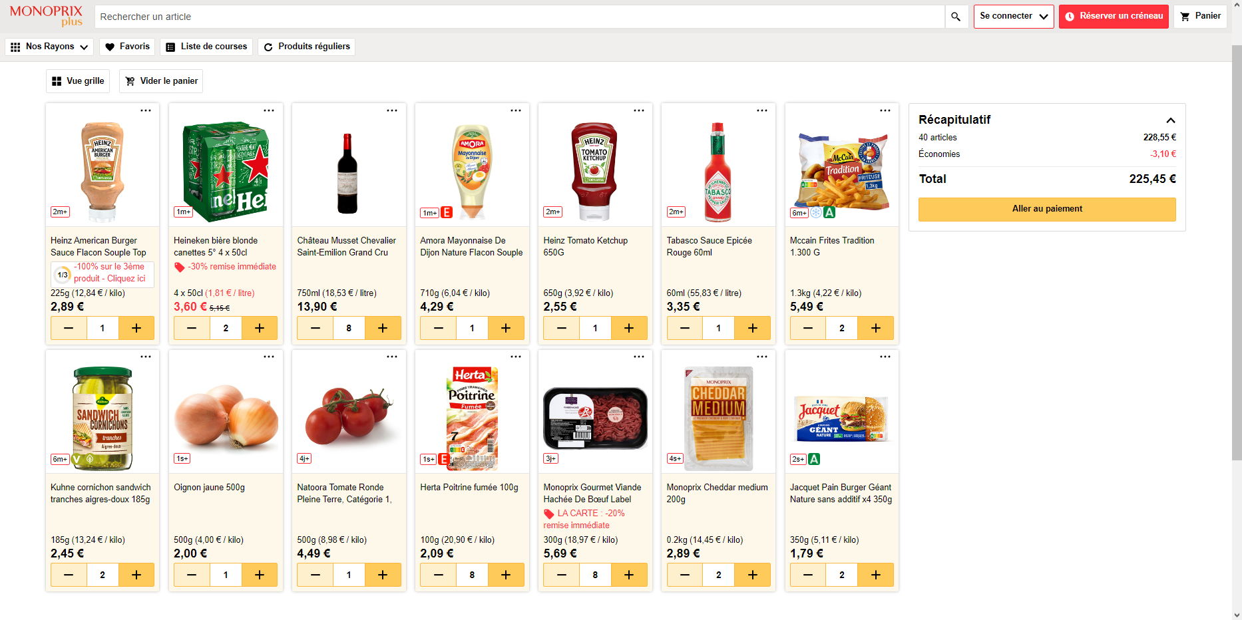Switch to Vue grille layout
Screen dimensions: 1242x620
coord(78,81)
